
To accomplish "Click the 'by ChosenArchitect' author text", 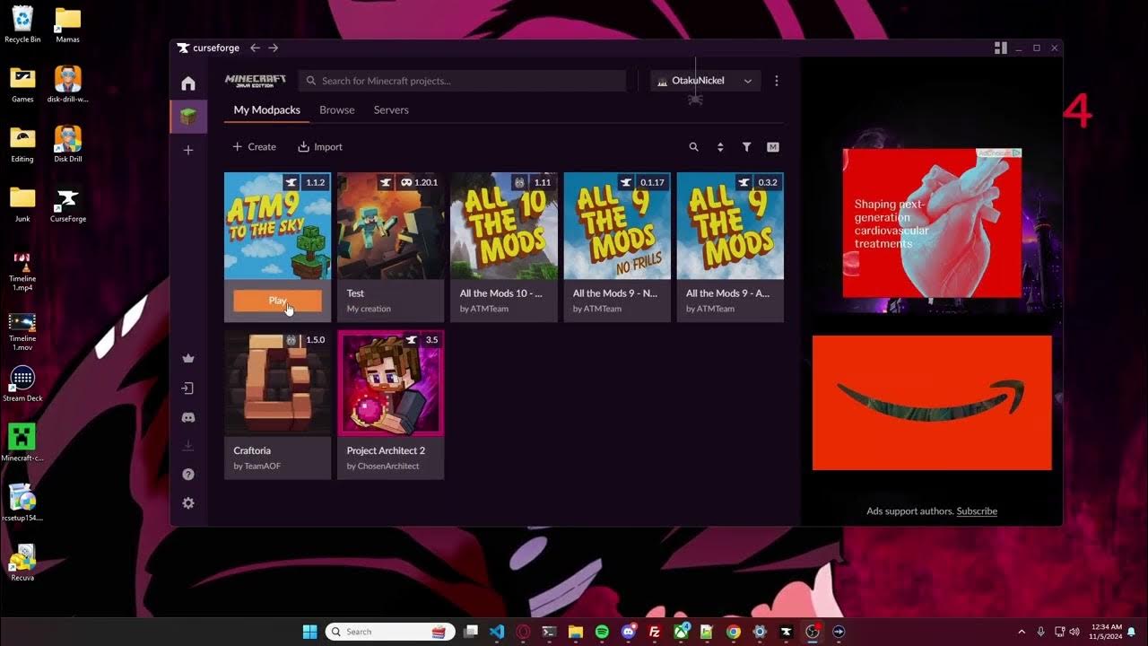I will pos(383,467).
